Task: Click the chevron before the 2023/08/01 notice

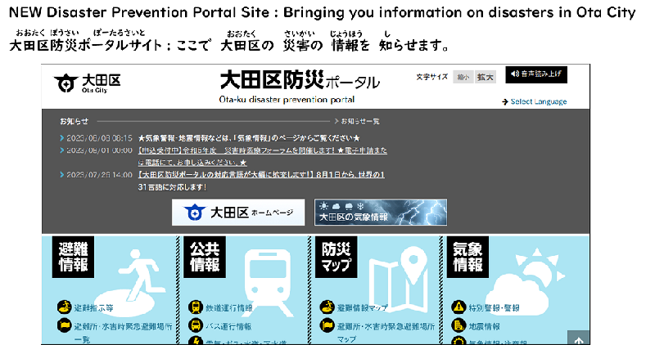Action: pos(62,150)
